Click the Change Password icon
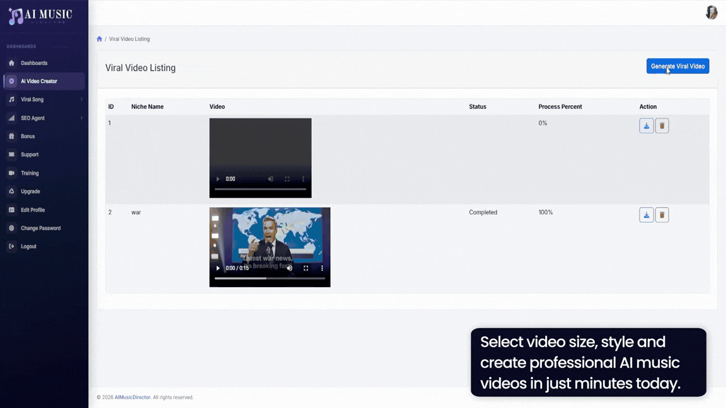This screenshot has height=408, width=726. tap(11, 228)
